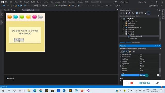Open the Any CPU platform dropdown
This screenshot has height=93, width=165.
tap(48, 6)
